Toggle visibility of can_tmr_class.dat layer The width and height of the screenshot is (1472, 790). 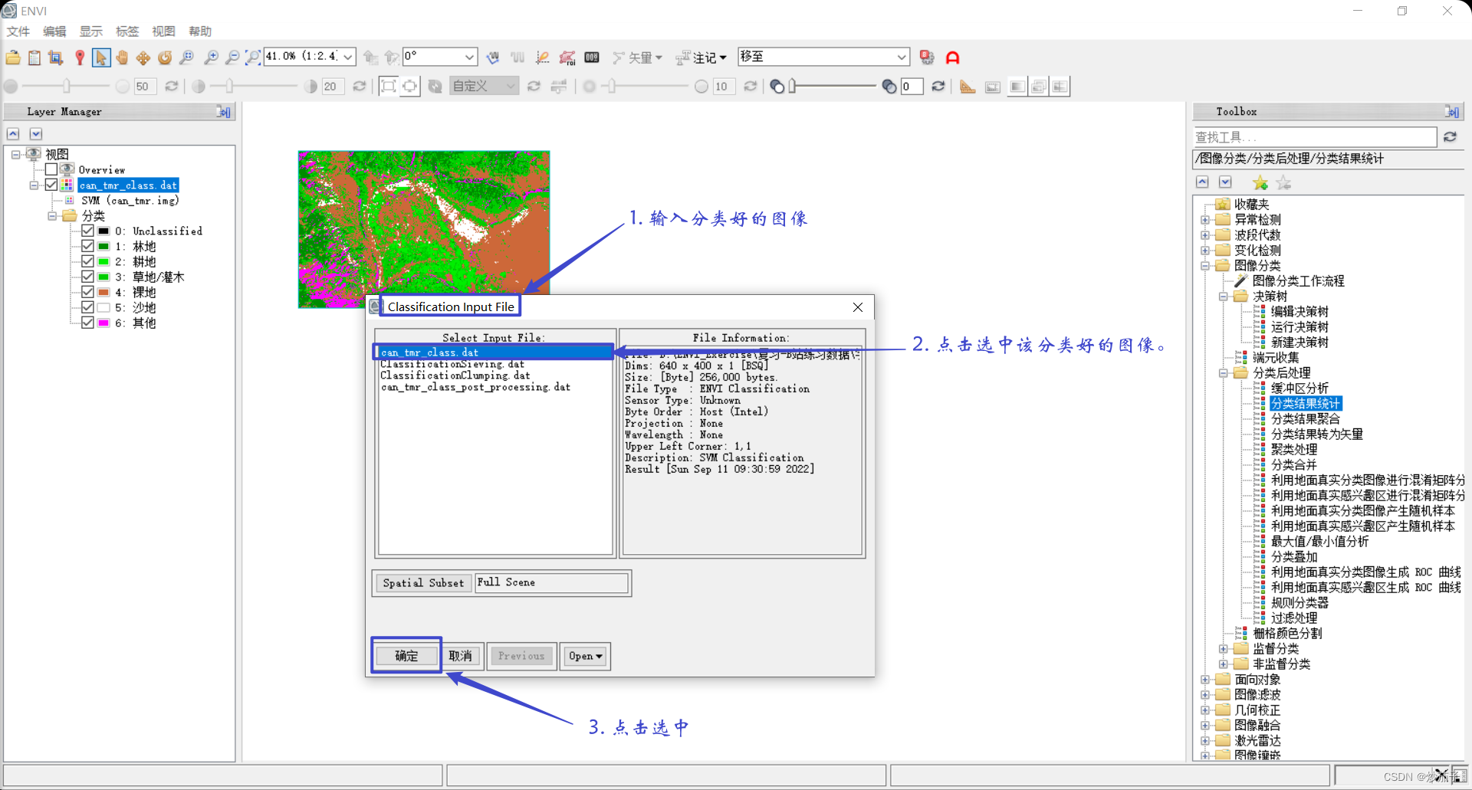51,185
